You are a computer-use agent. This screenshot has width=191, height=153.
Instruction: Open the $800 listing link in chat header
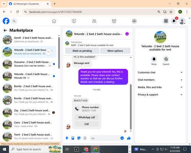92,45
